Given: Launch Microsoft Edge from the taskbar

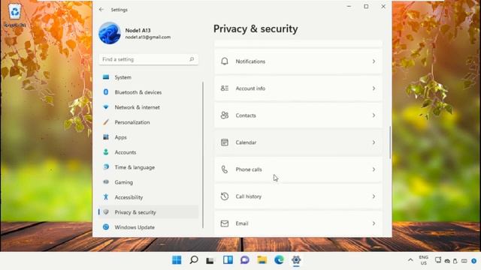Looking at the screenshot, I should (x=279, y=260).
